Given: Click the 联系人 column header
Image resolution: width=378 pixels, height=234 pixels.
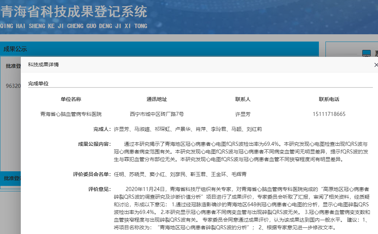Looking at the screenshot, I should coord(243,99).
